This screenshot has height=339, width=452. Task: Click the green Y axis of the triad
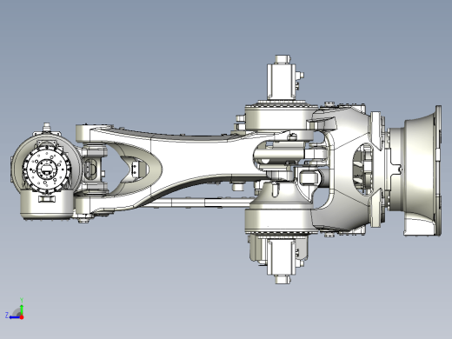[x=22, y=309]
